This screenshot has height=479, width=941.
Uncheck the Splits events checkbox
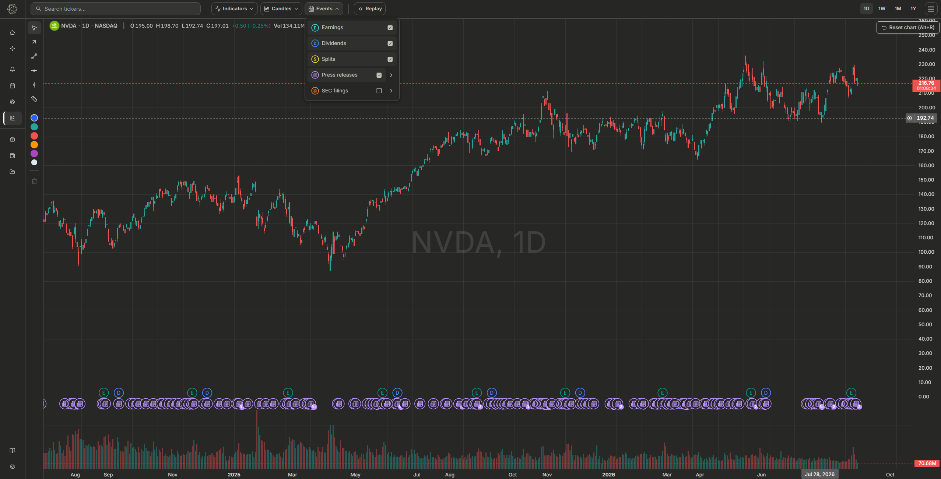390,59
